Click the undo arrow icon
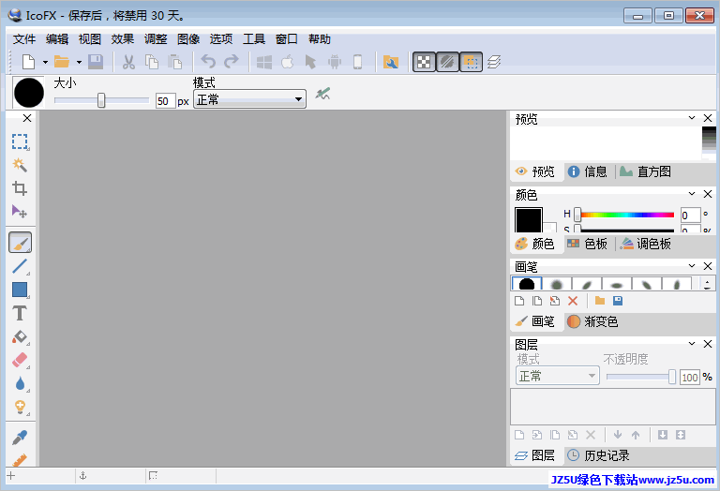Viewport: 720px width, 491px height. [x=208, y=62]
